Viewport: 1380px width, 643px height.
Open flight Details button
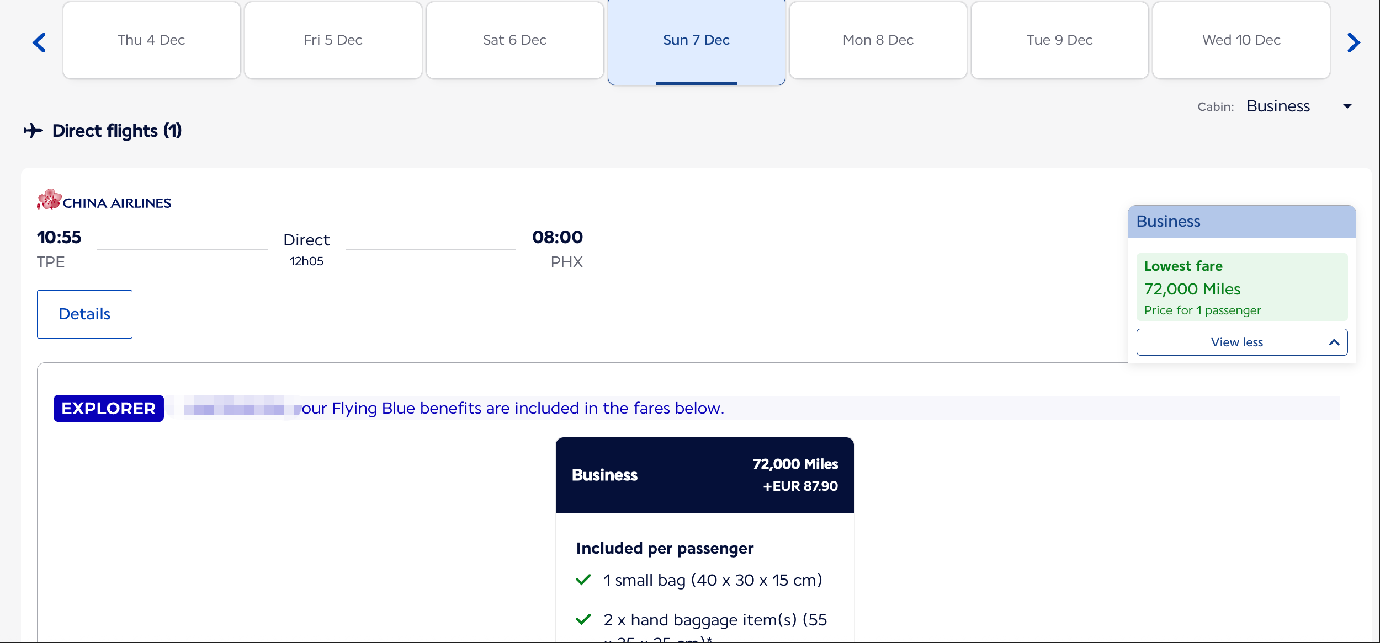coord(84,314)
